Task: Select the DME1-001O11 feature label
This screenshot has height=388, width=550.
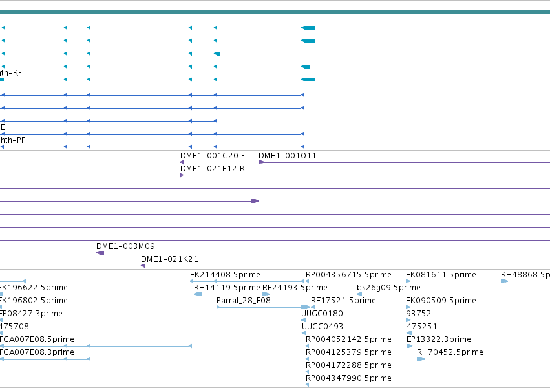Action: click(x=287, y=156)
